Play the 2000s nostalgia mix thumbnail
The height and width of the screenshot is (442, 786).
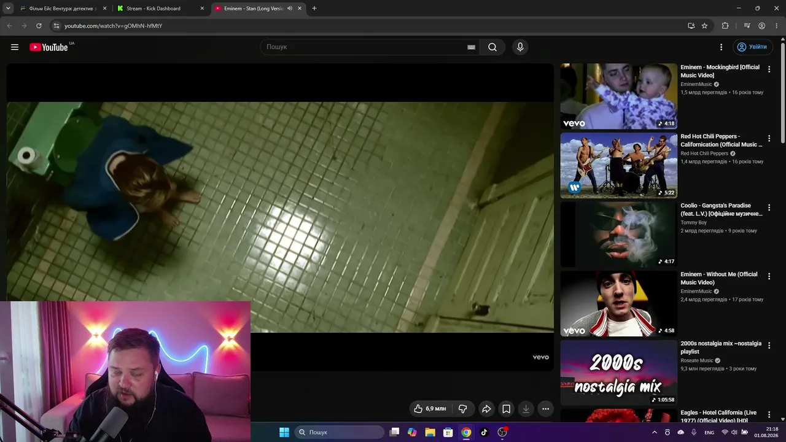tap(618, 373)
